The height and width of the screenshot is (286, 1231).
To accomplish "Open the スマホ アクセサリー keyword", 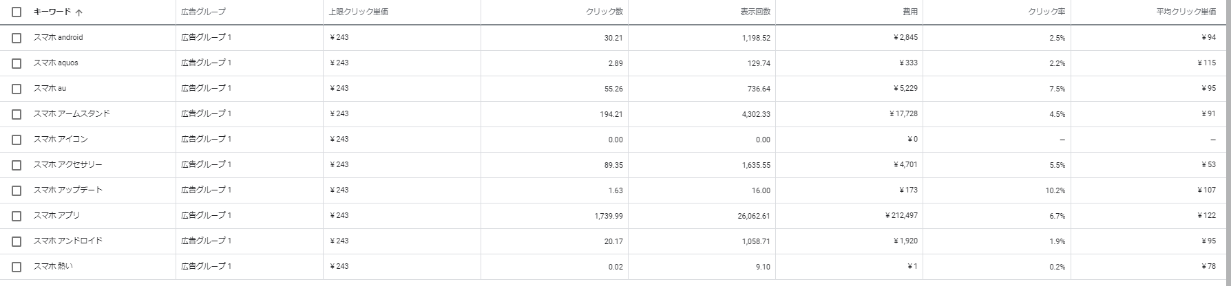I will [67, 165].
